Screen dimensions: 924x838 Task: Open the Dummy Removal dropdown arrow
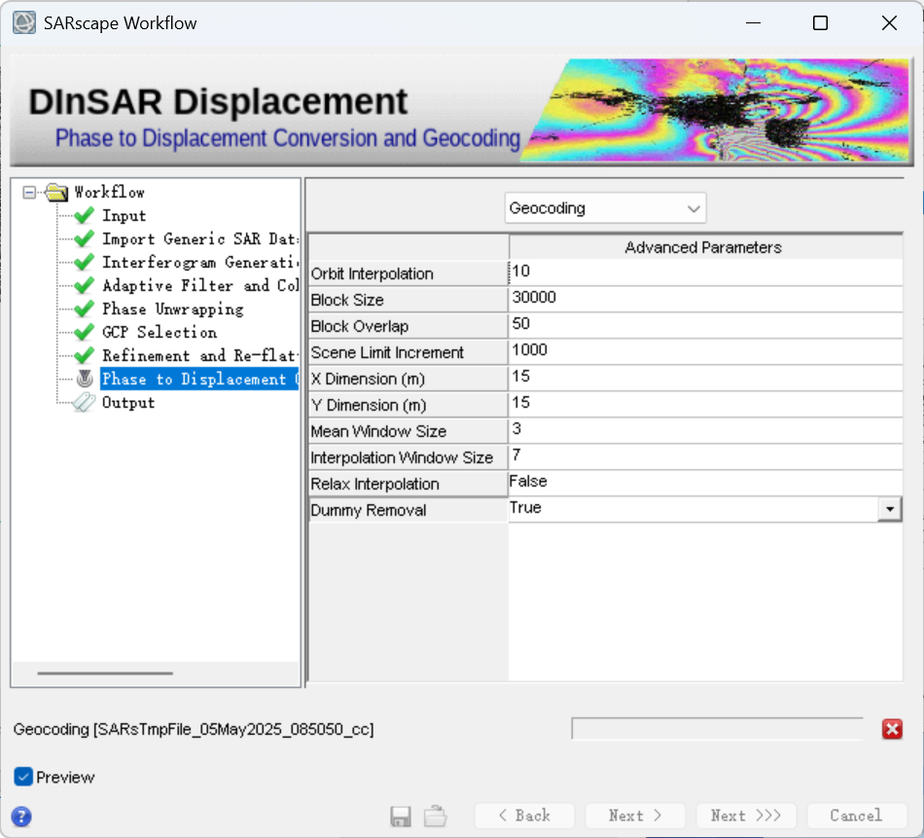890,509
